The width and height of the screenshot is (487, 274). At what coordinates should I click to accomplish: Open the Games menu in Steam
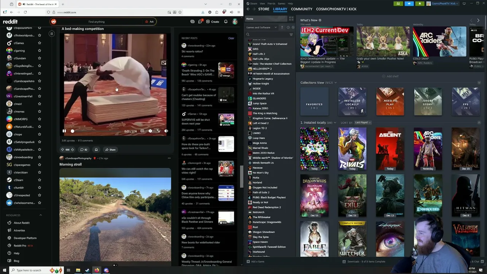(x=282, y=3)
